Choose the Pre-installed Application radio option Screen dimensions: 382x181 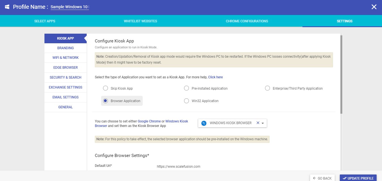pyautogui.click(x=186, y=88)
